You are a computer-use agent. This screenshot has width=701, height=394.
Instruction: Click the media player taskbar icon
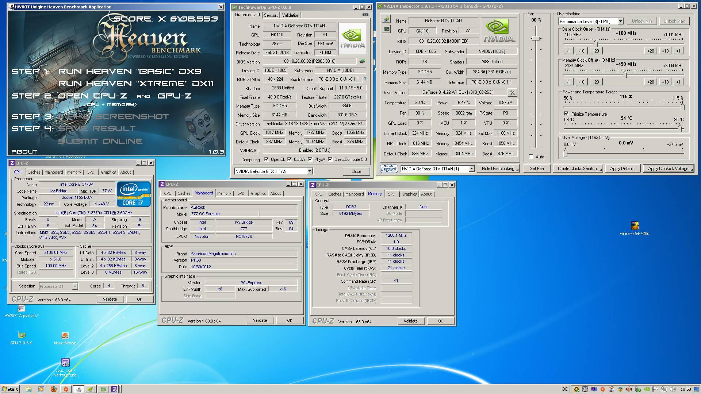click(41, 389)
